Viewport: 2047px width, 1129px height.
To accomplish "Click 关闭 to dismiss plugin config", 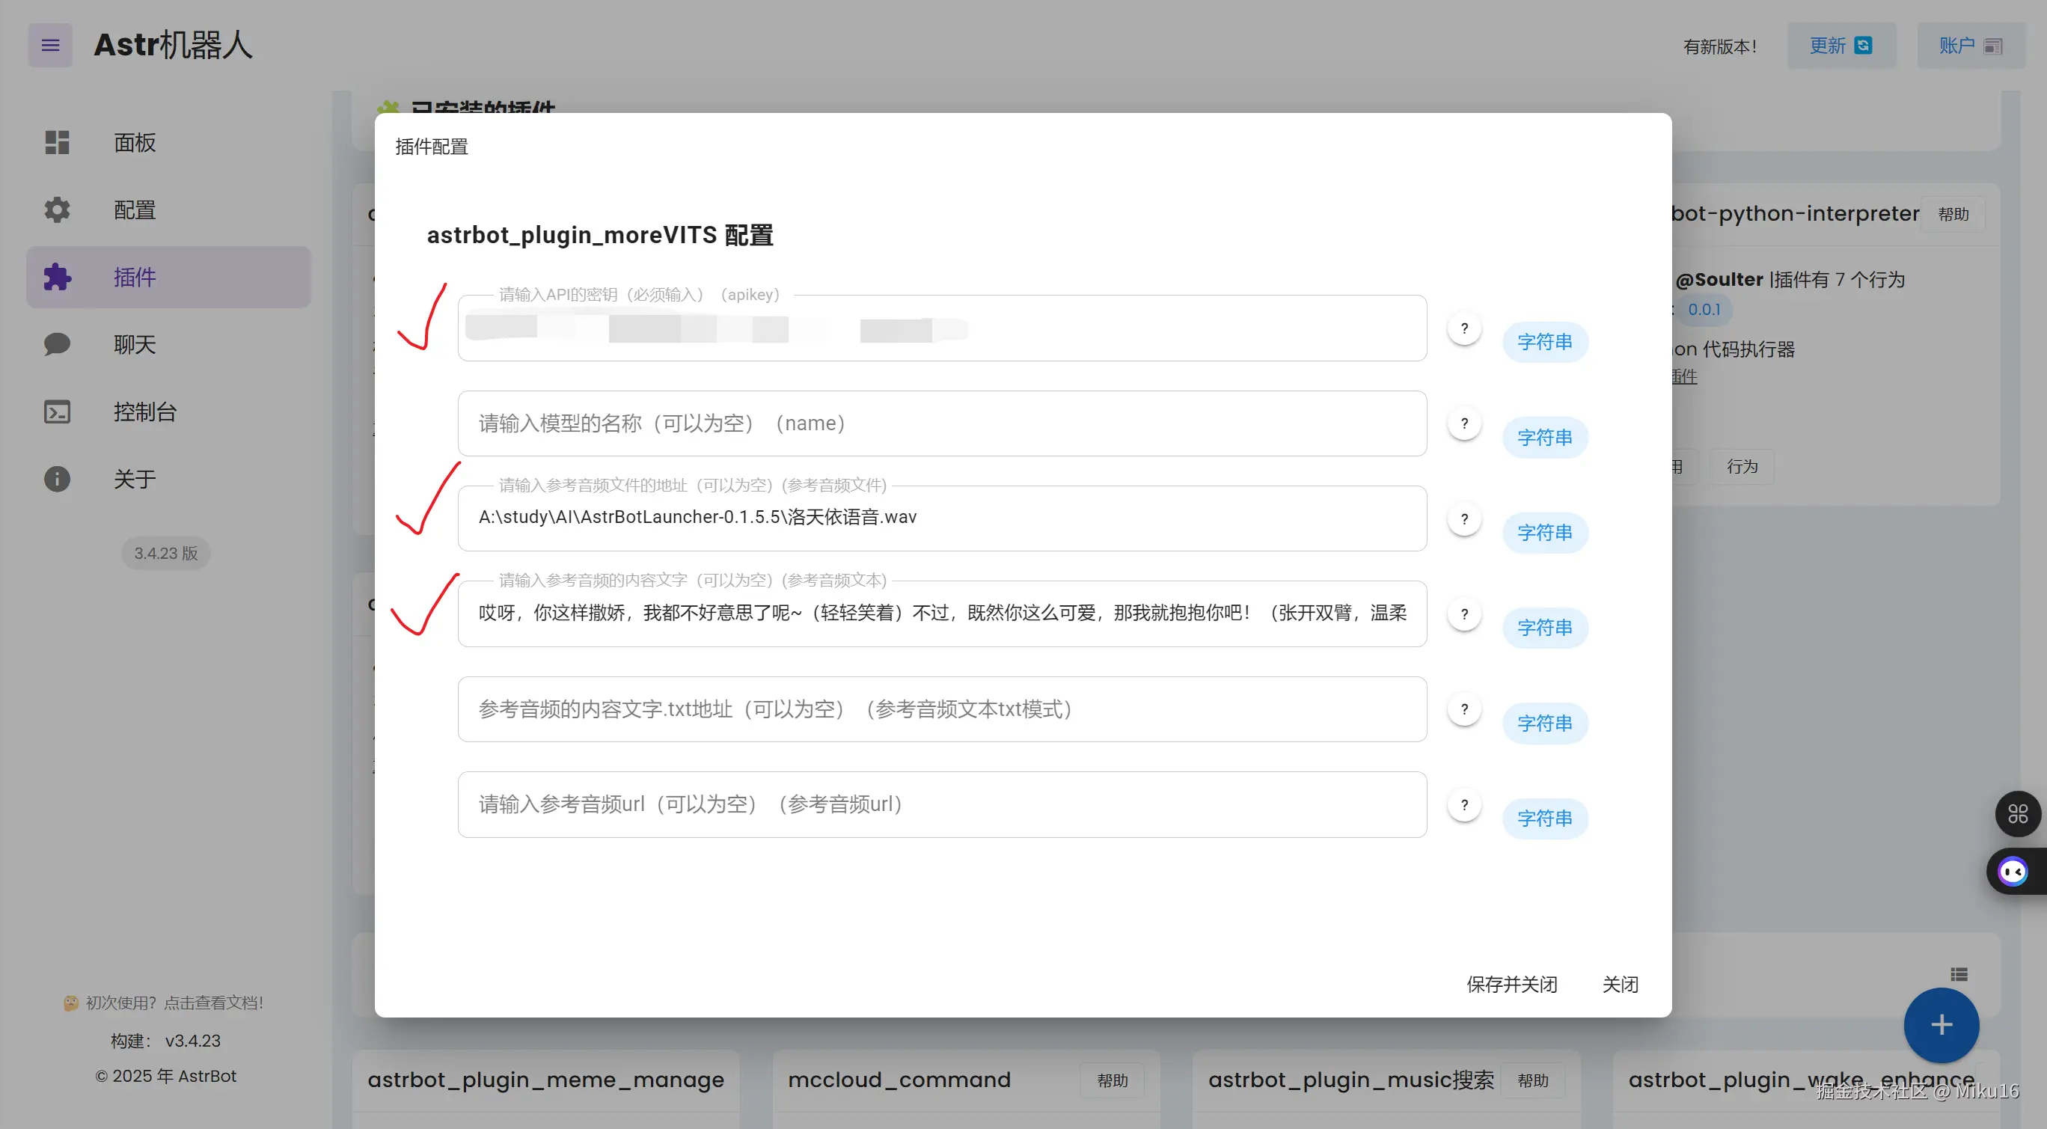I will coord(1620,985).
